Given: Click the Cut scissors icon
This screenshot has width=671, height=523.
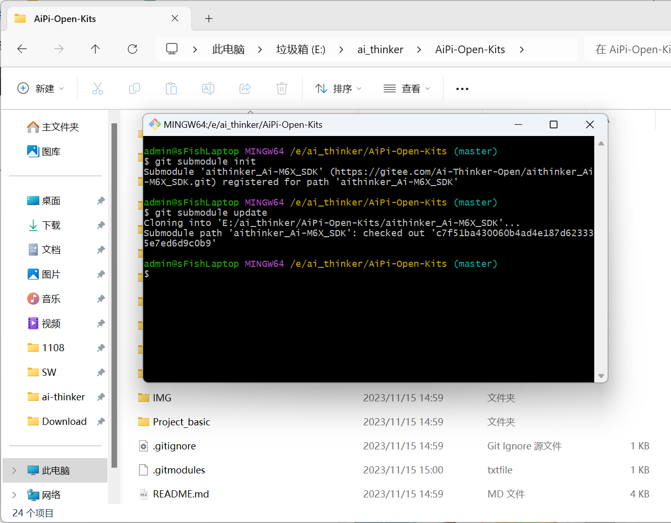Looking at the screenshot, I should pyautogui.click(x=98, y=88).
